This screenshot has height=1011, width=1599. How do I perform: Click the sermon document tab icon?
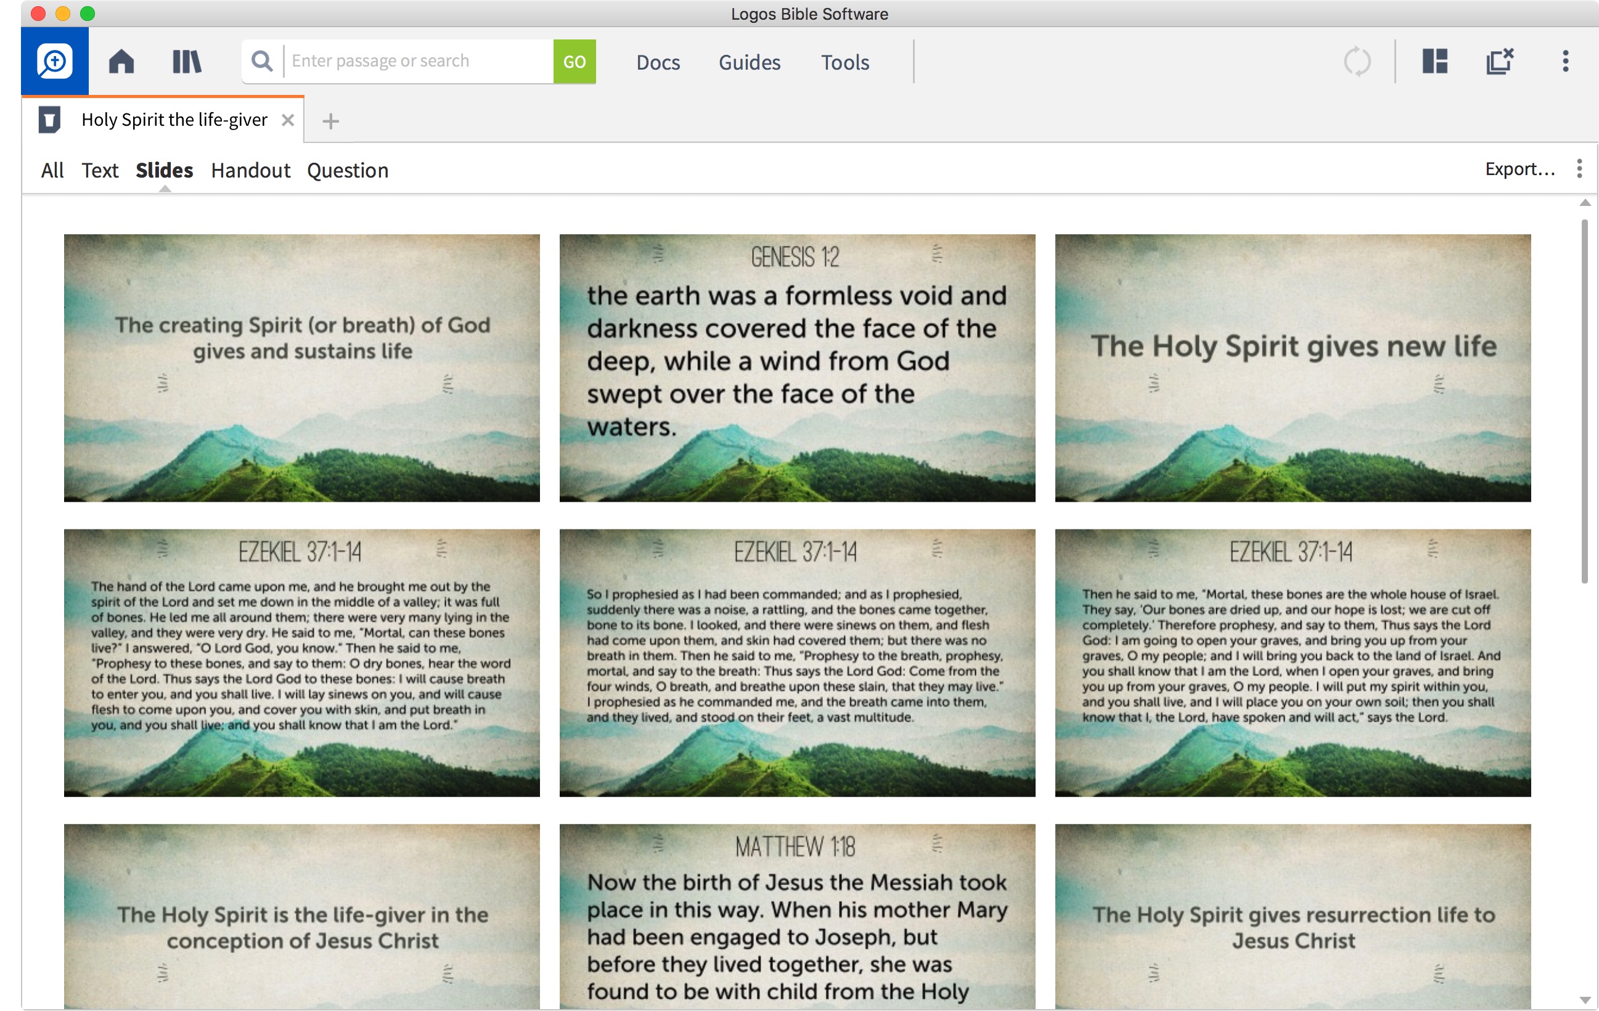click(50, 120)
